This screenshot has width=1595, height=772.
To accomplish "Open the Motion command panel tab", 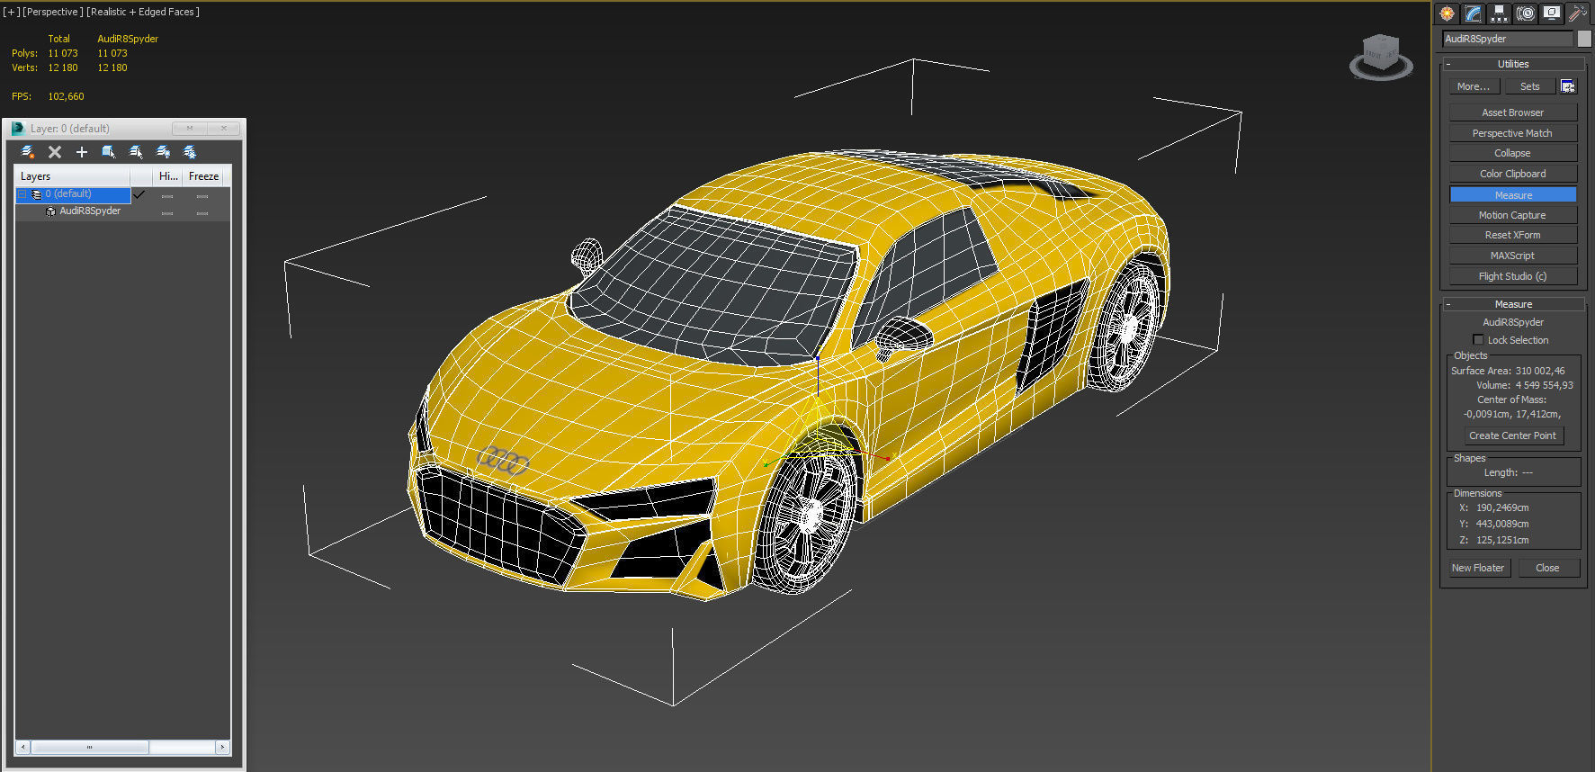I will tap(1525, 13).
